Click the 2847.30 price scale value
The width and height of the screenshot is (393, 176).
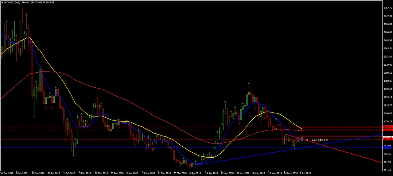388,16
